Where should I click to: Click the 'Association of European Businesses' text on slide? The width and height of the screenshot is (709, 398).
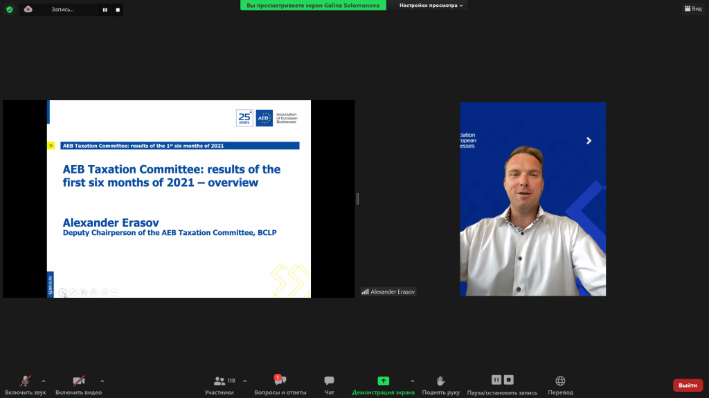point(287,118)
